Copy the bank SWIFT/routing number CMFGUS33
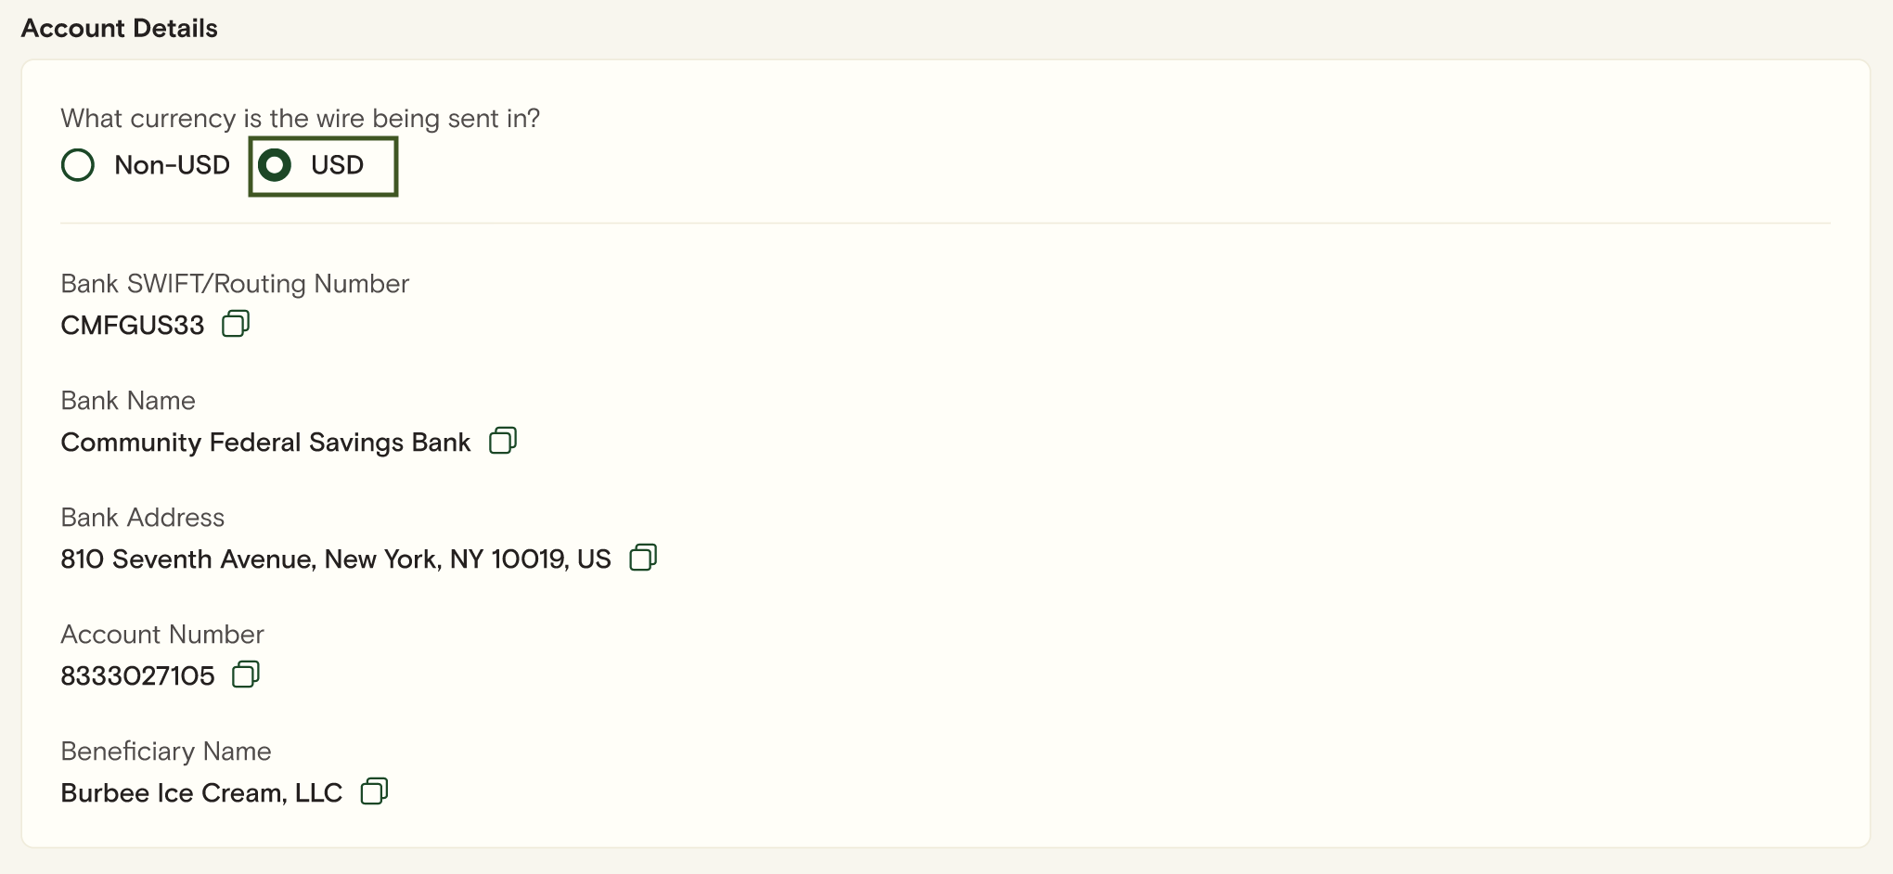 [236, 324]
